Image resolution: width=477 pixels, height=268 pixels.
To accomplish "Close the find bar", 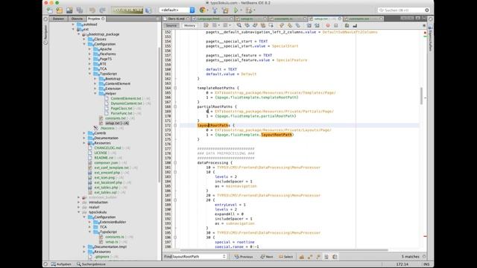I will coord(425,257).
